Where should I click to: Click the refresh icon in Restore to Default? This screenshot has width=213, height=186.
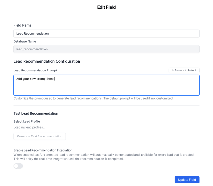[173, 70]
